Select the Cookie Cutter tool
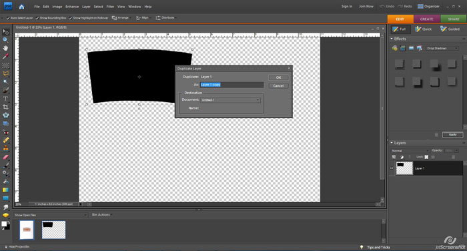 tap(5, 115)
